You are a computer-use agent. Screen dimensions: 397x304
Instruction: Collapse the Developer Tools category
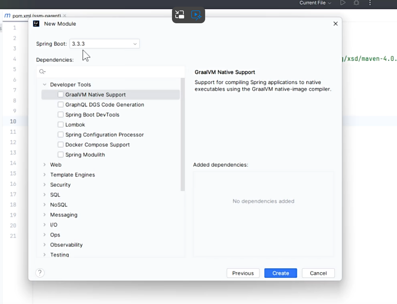coord(45,85)
